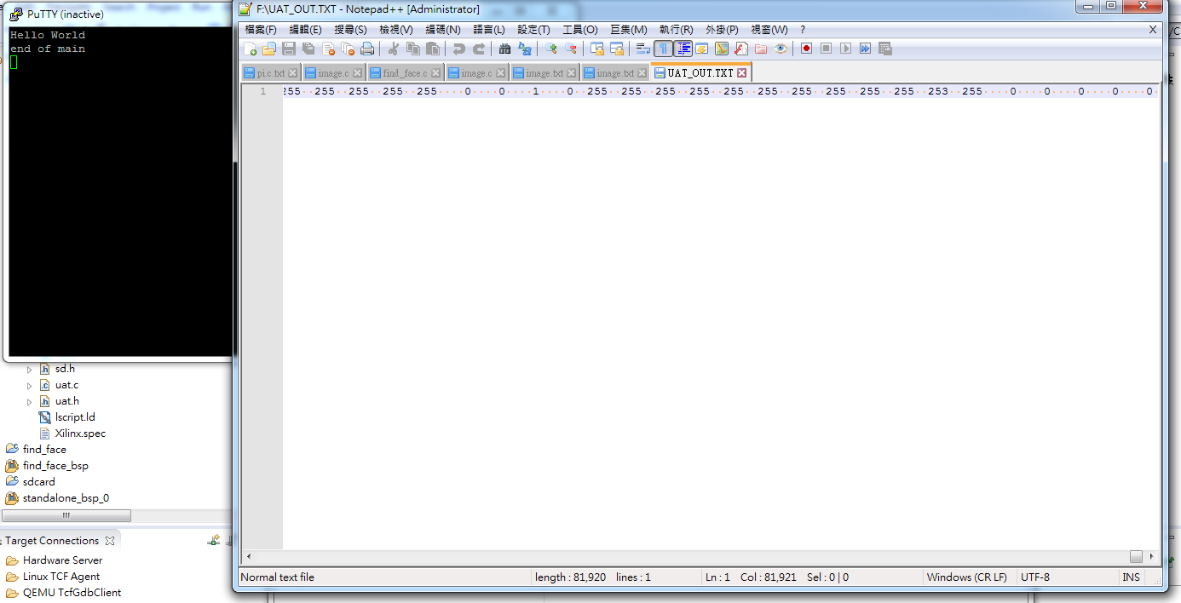
Task: Start macro recording with red dot icon
Action: coord(806,49)
